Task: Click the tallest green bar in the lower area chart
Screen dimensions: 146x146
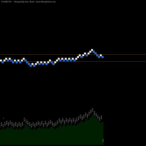Action: [x=94, y=129]
